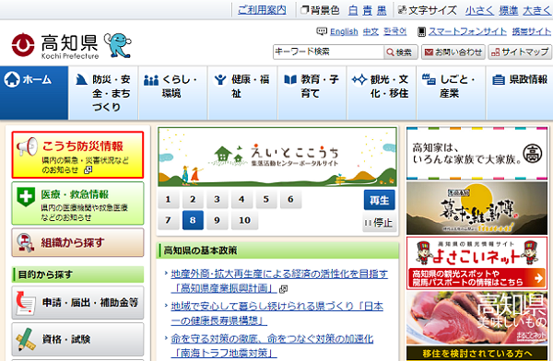553x361 pixels.
Task: Click the blue mascot character image
Action: click(118, 45)
